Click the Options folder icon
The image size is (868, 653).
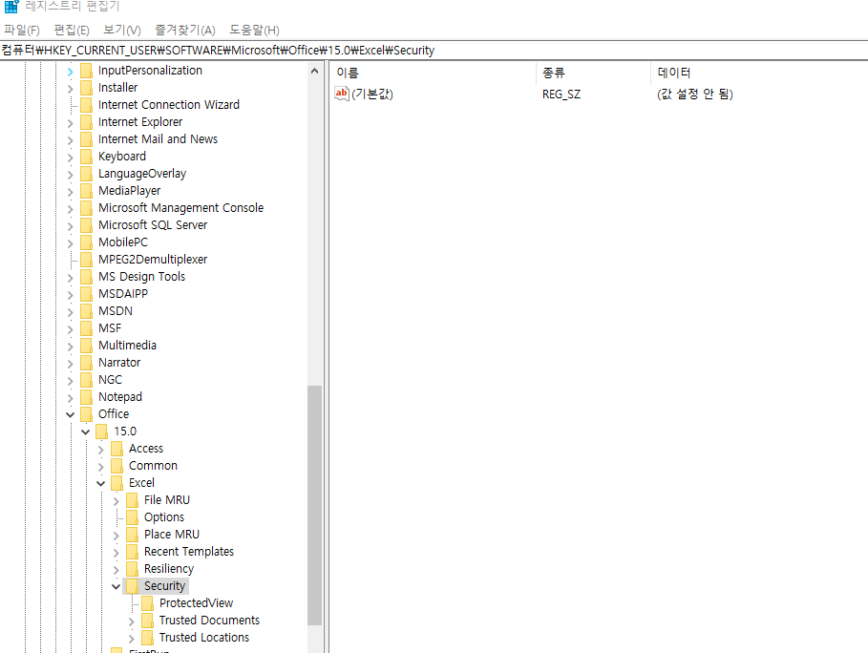tap(133, 517)
